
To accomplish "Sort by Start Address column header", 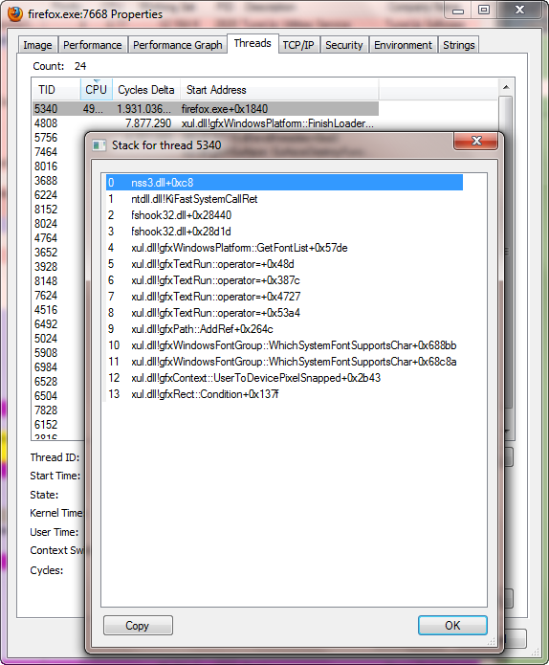I will pos(280,90).
